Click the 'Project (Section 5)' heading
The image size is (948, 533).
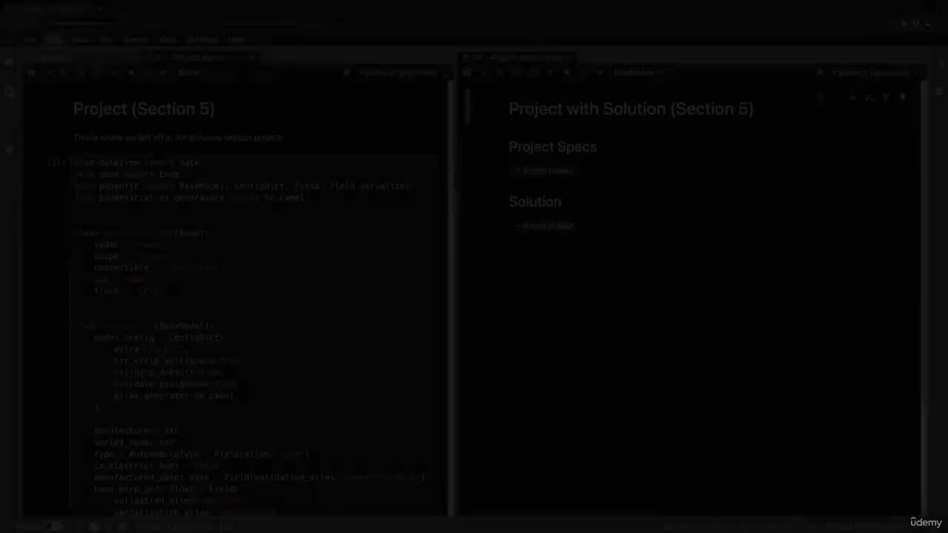[144, 109]
